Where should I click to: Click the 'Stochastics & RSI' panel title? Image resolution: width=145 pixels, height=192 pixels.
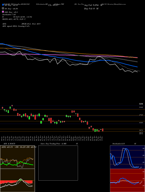124,144
